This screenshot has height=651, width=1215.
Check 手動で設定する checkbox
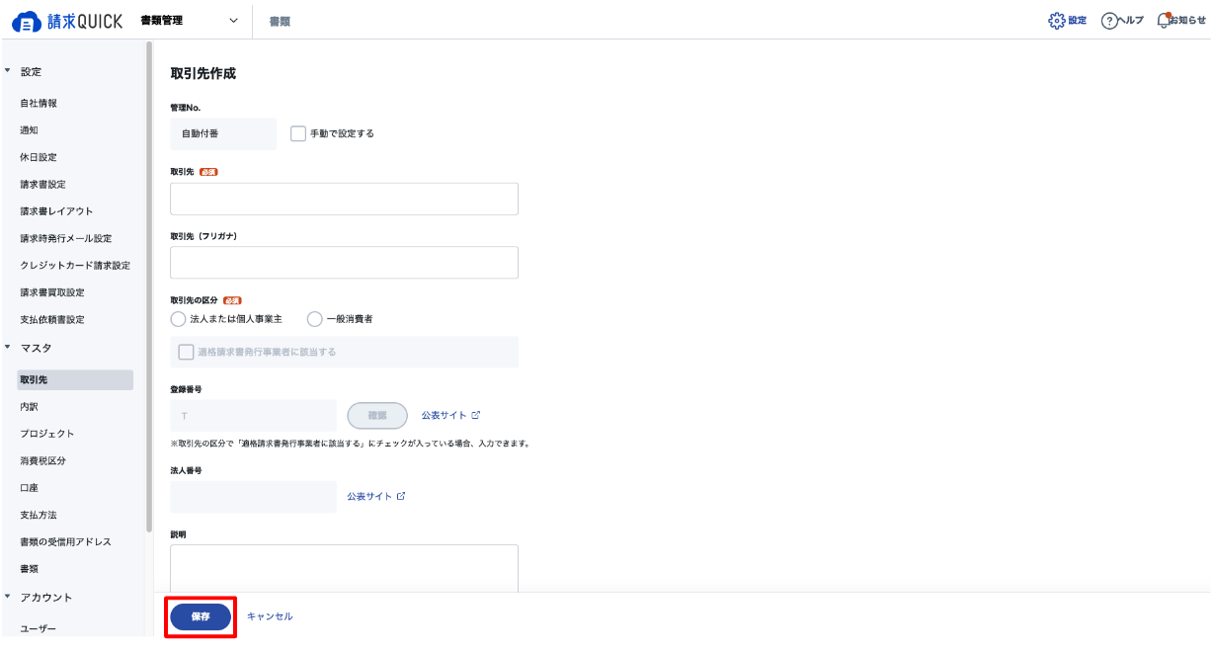pyautogui.click(x=298, y=133)
